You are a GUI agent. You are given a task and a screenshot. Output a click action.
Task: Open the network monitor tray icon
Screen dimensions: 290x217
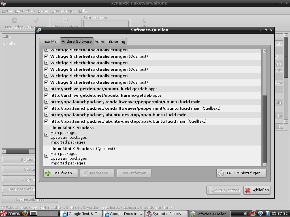253,213
